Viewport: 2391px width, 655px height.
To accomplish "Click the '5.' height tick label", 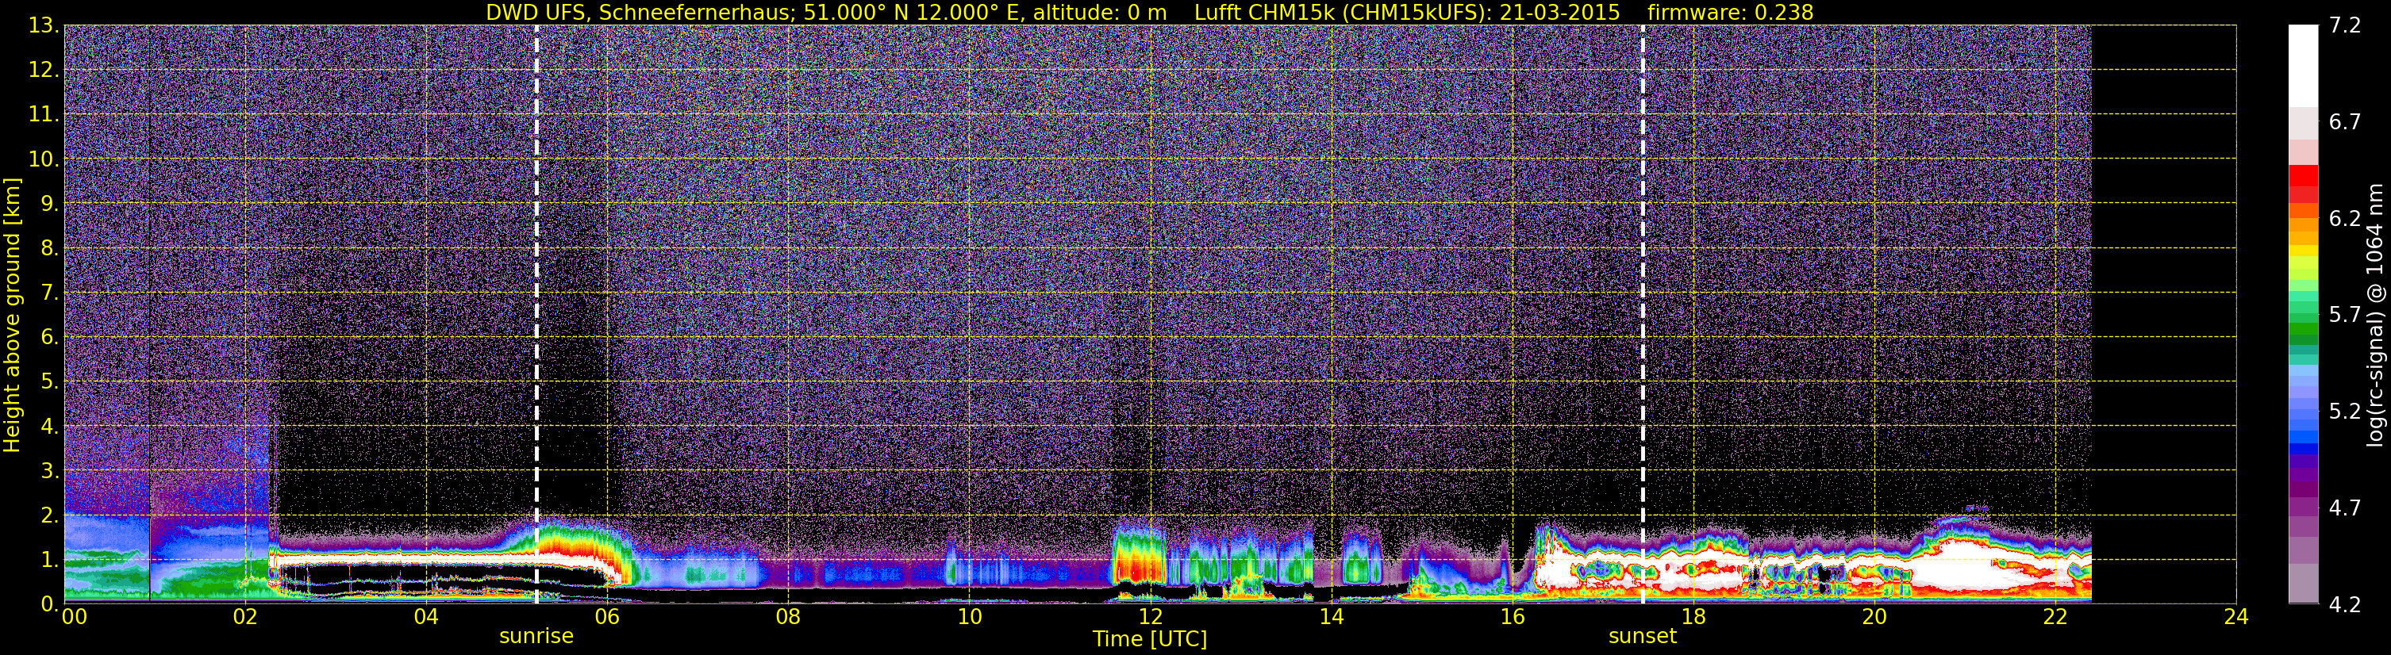I will pos(49,382).
